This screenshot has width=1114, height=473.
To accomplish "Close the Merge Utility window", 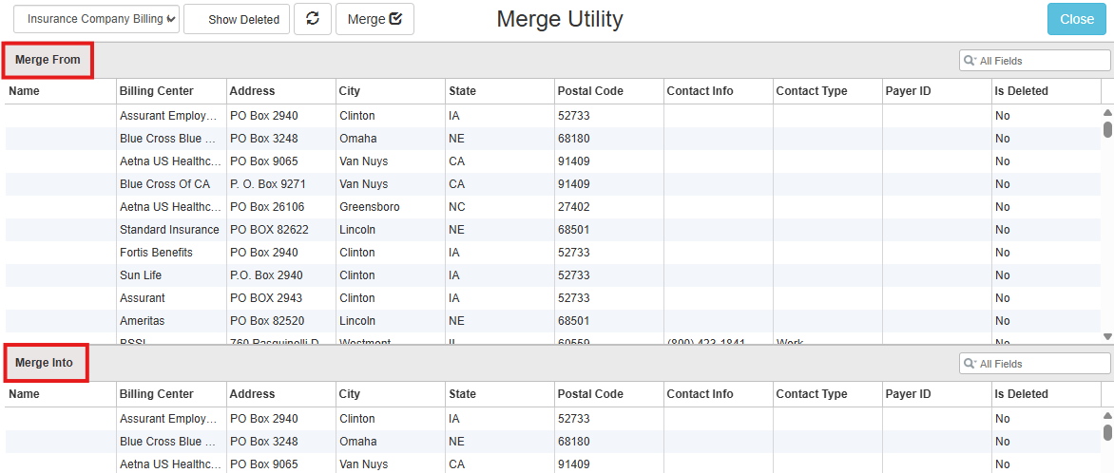I will tap(1077, 19).
